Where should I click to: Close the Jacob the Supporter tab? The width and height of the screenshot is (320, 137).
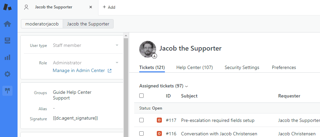click(90, 7)
